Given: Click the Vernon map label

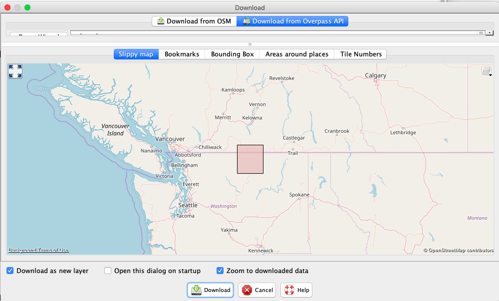Looking at the screenshot, I should click(257, 104).
